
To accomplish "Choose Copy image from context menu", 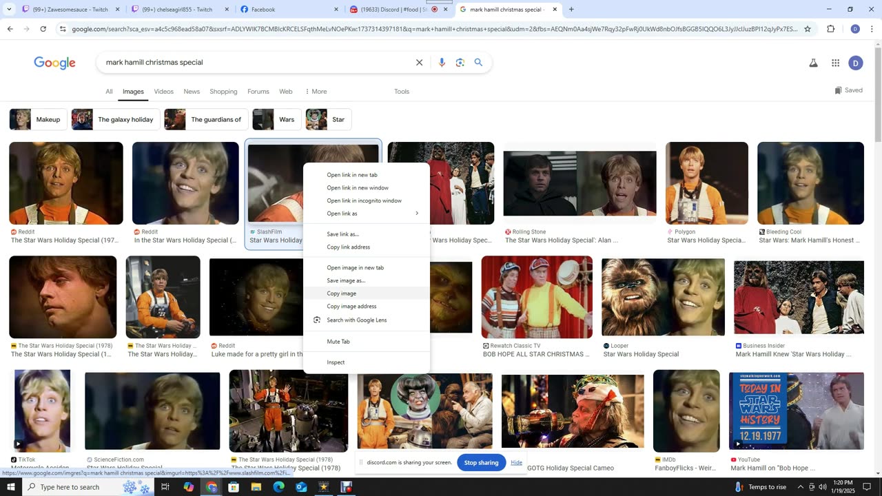I will point(367,293).
